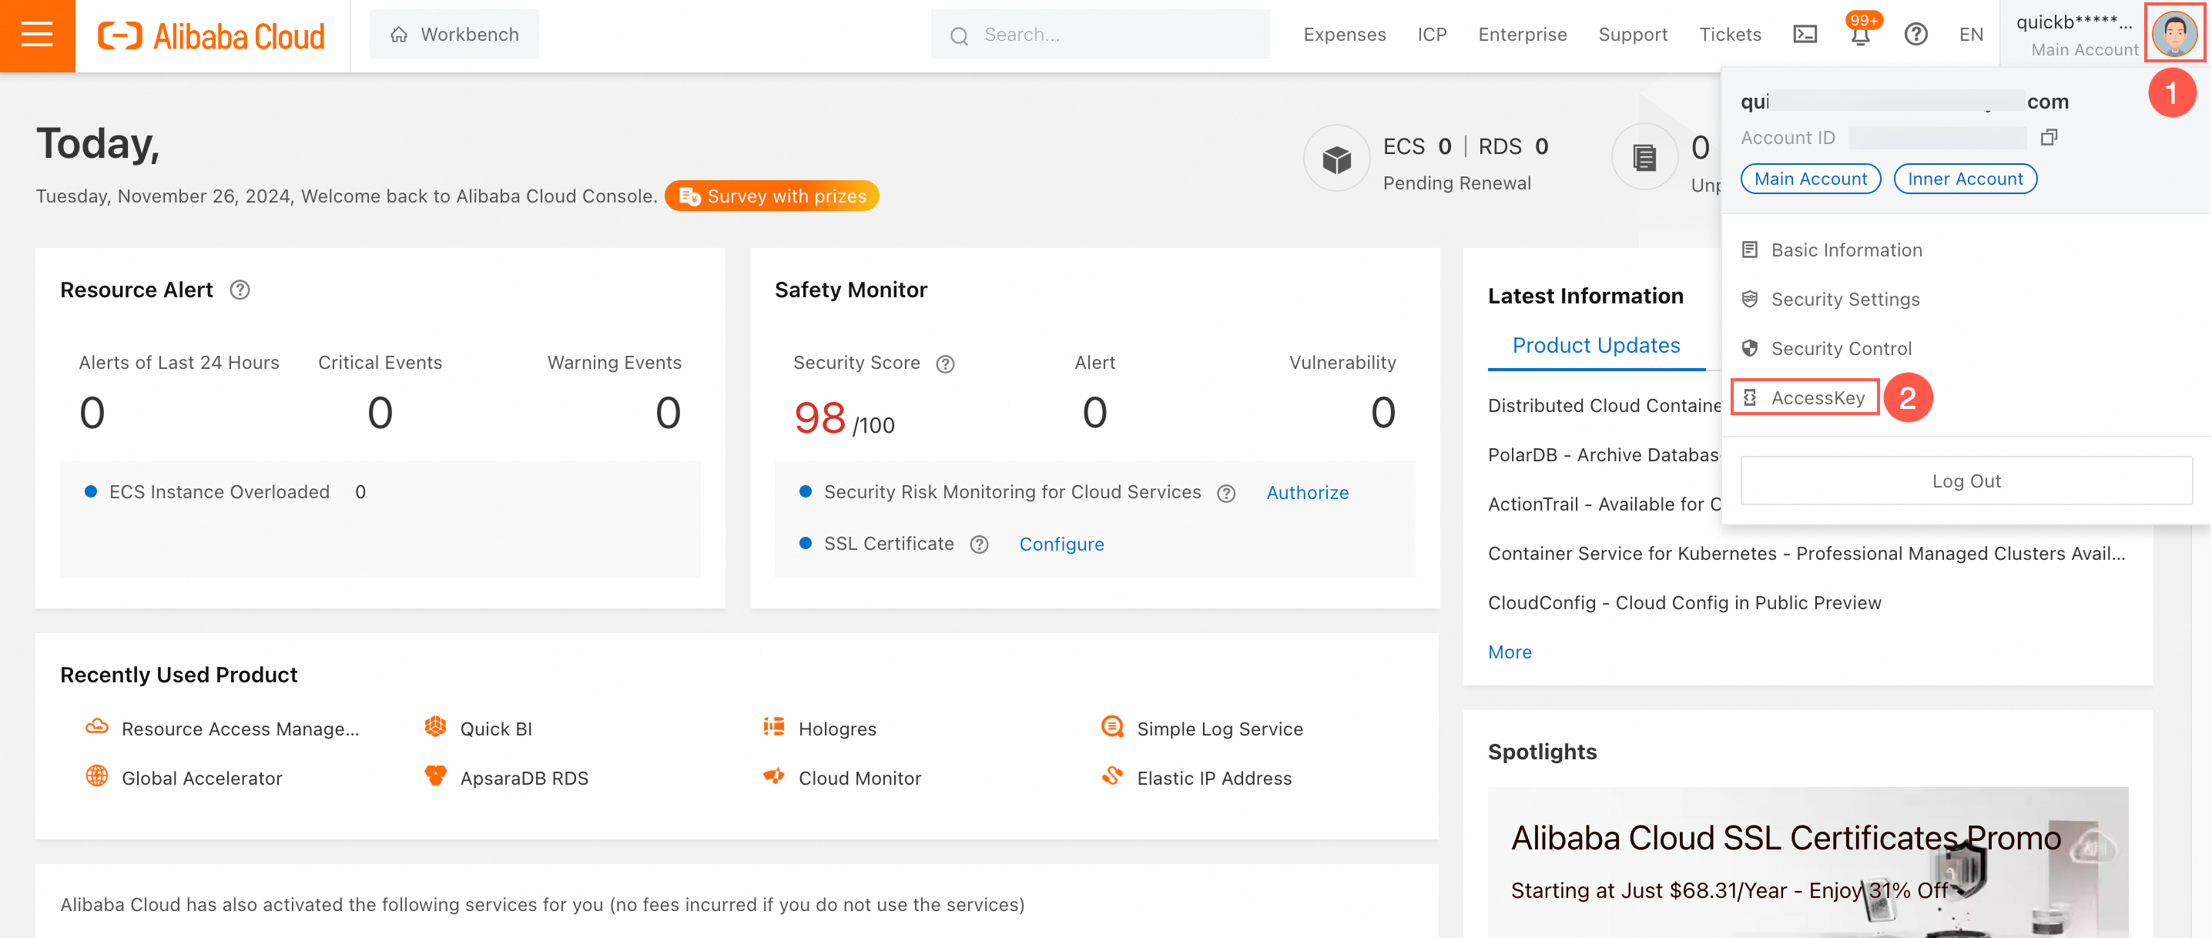Select the Product Updates tab

1595,345
